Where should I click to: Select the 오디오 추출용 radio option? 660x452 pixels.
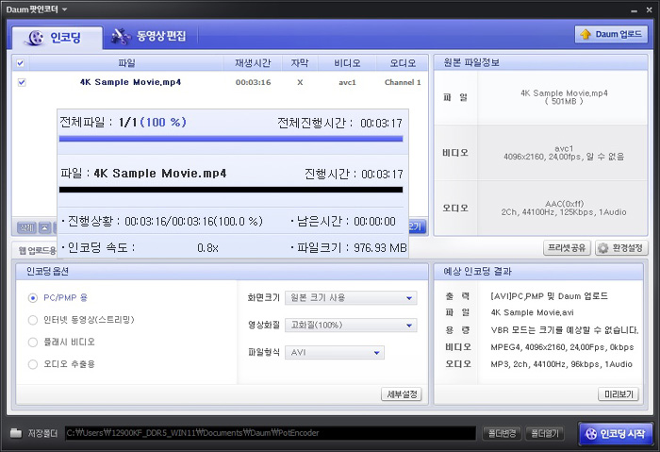click(33, 364)
